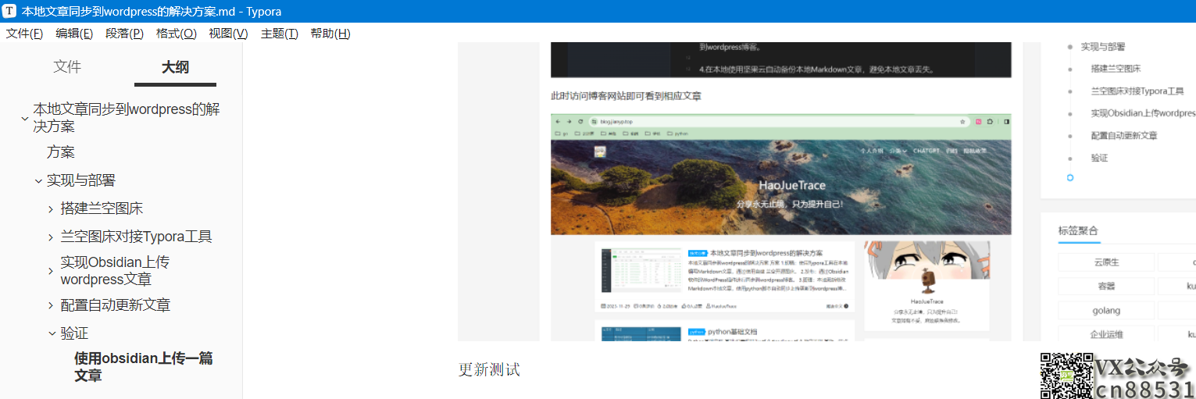The height and width of the screenshot is (399, 1196).
Task: Click 兰空图床对接Typora工具 in the right-side table of contents
Action: pyautogui.click(x=1137, y=91)
